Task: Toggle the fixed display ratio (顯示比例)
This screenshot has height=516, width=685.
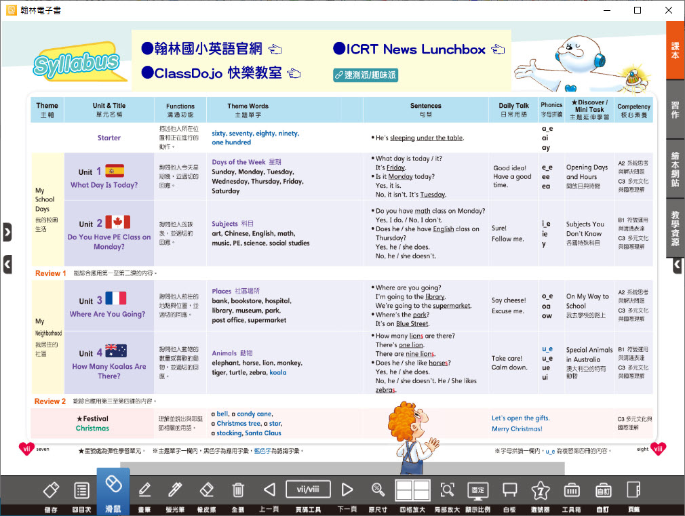Action: pos(478,490)
